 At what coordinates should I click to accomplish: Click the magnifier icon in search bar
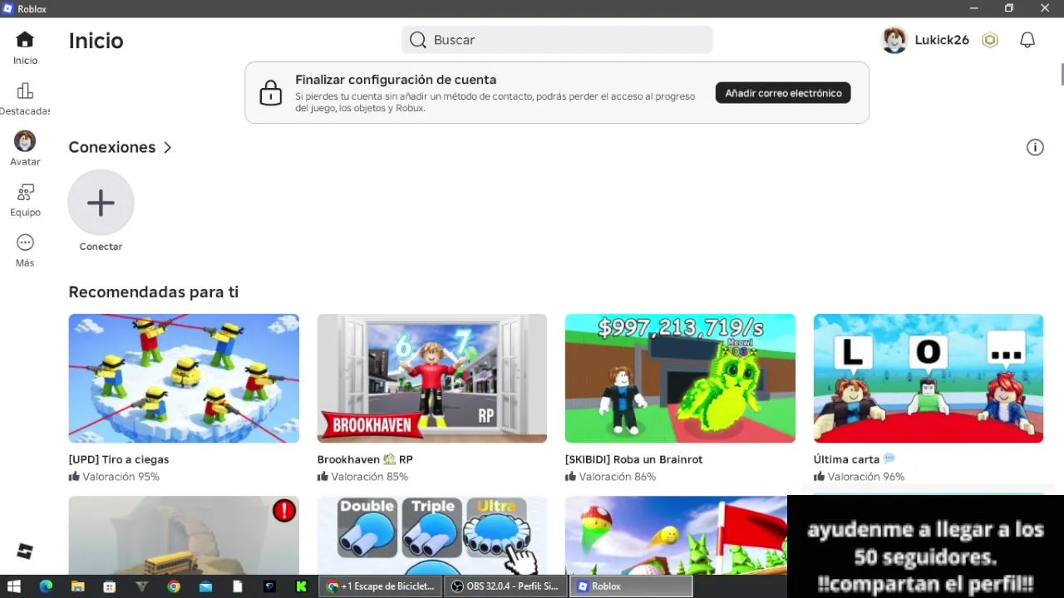tap(418, 40)
